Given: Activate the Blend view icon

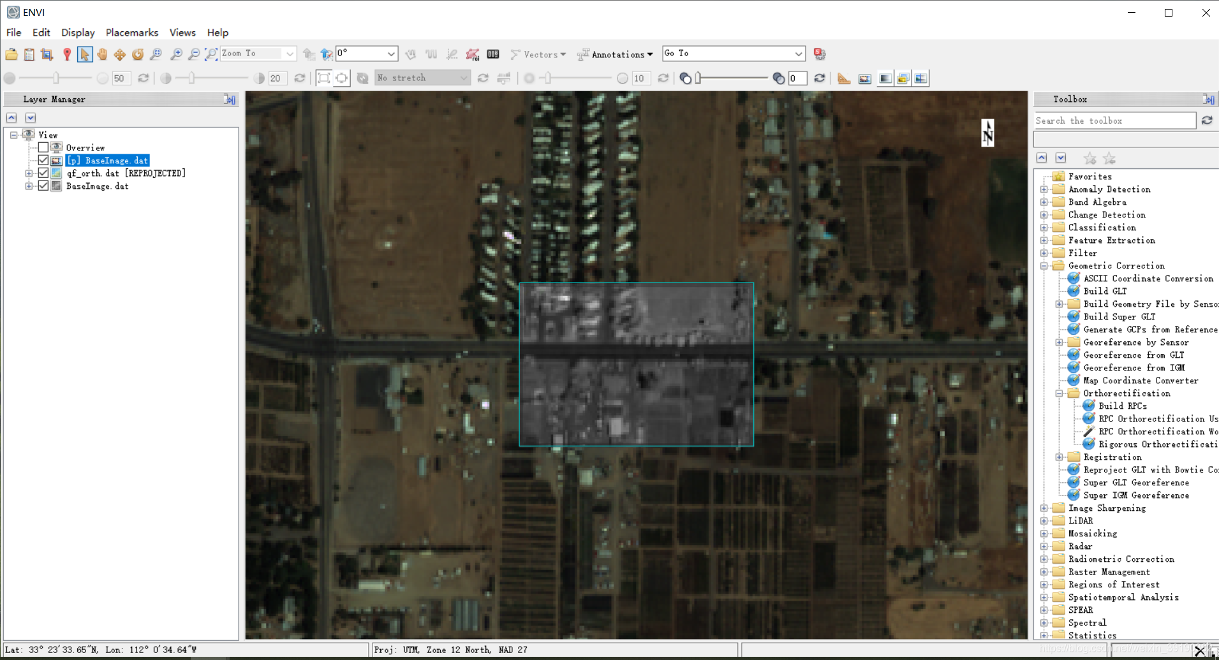Looking at the screenshot, I should coord(885,78).
